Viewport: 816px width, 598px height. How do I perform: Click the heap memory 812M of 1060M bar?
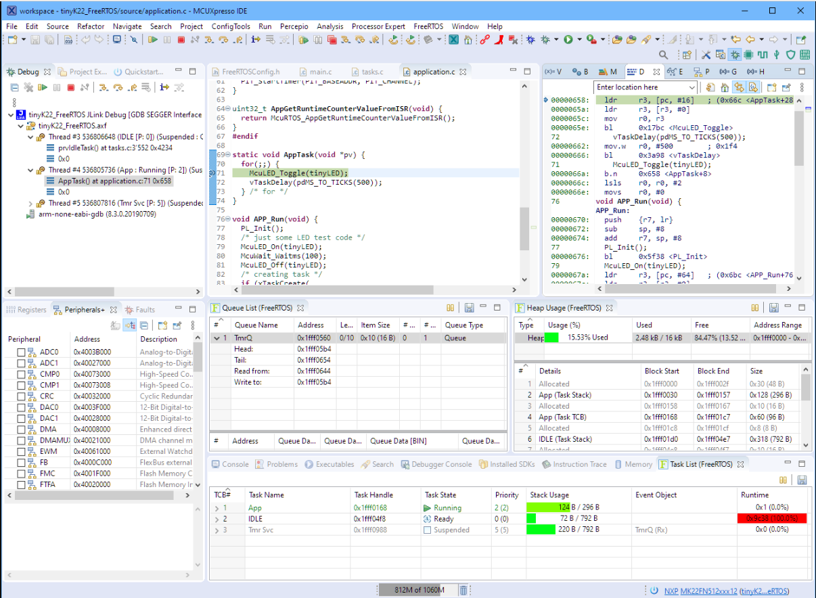click(417, 591)
